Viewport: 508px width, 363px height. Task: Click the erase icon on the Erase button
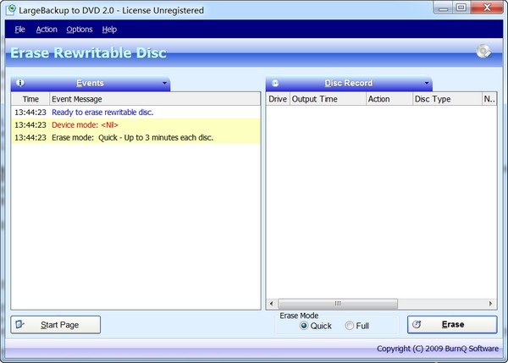point(418,325)
